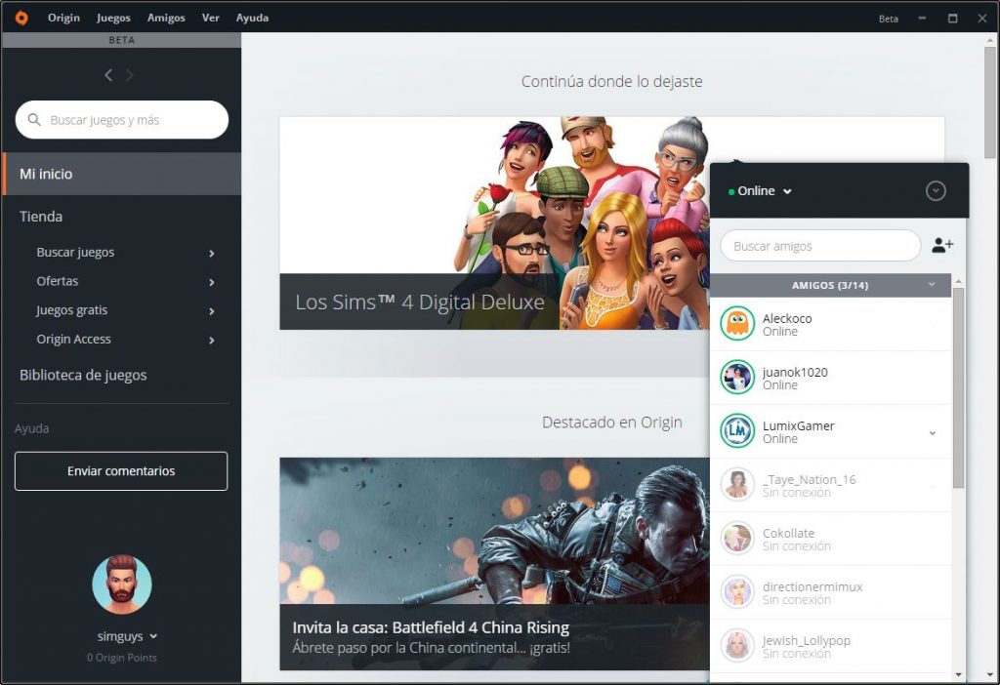1000x685 pixels.
Task: Open the Ver menu
Action: [x=211, y=18]
